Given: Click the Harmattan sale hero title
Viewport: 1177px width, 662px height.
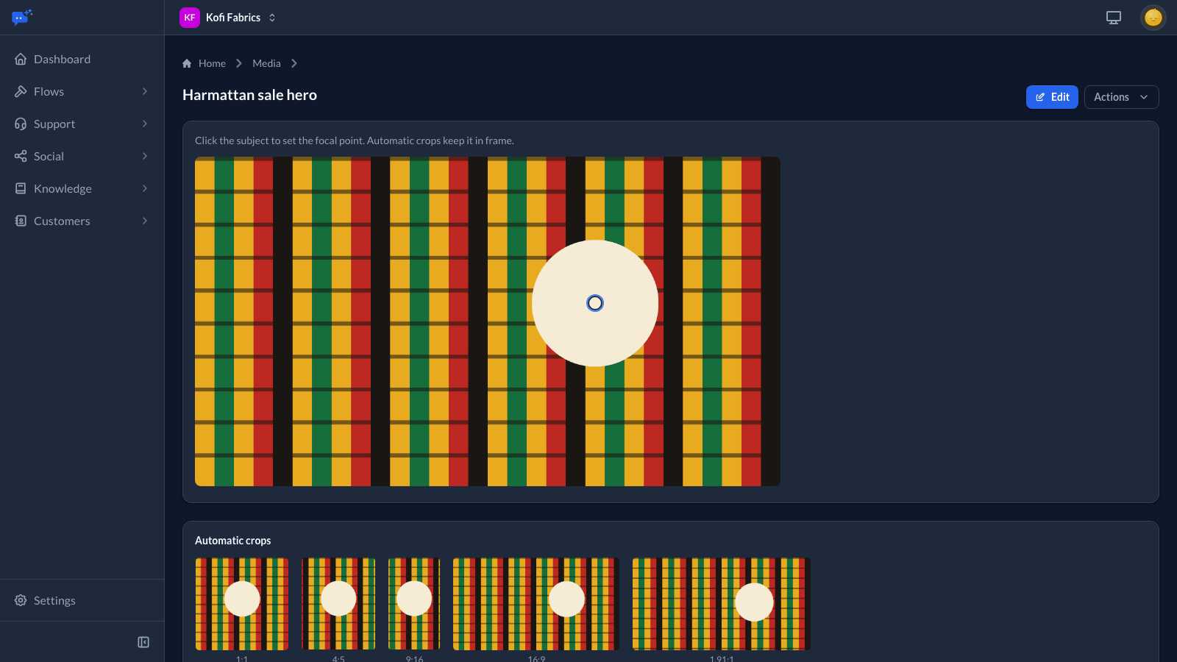Looking at the screenshot, I should pyautogui.click(x=249, y=95).
